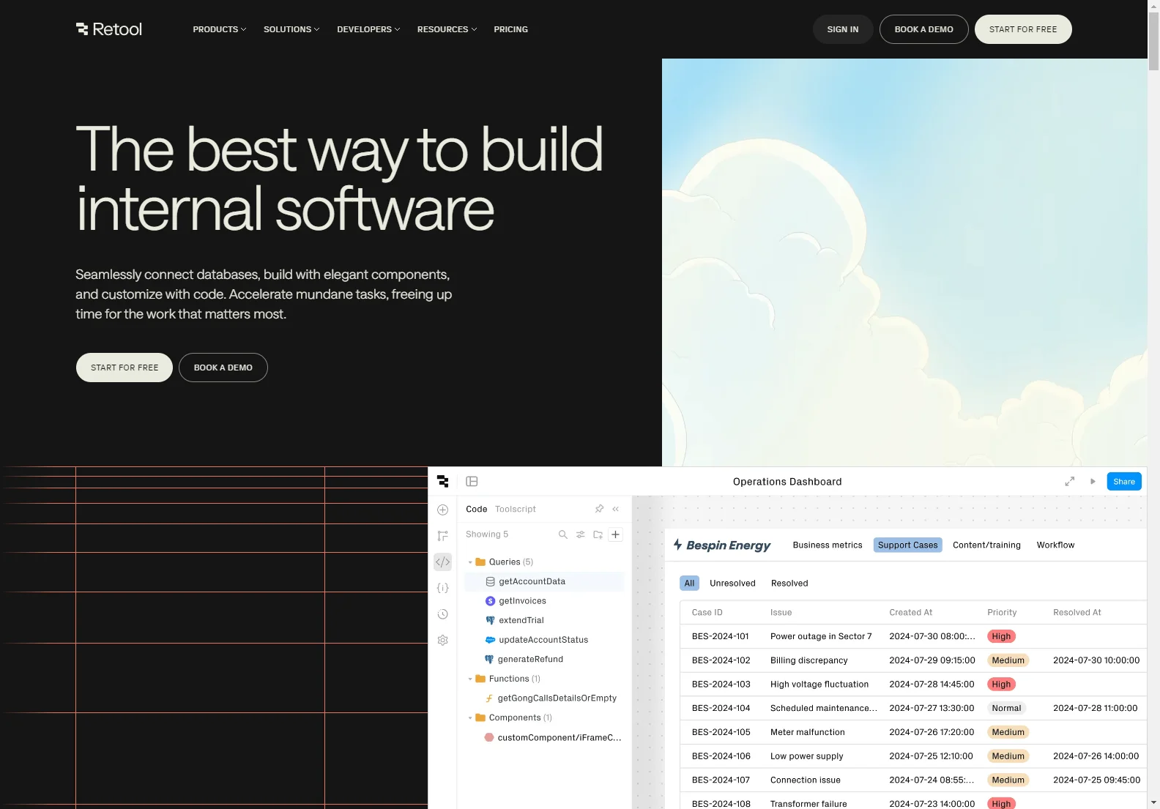
Task: Open the component tree icon in sidebar
Action: click(x=442, y=536)
